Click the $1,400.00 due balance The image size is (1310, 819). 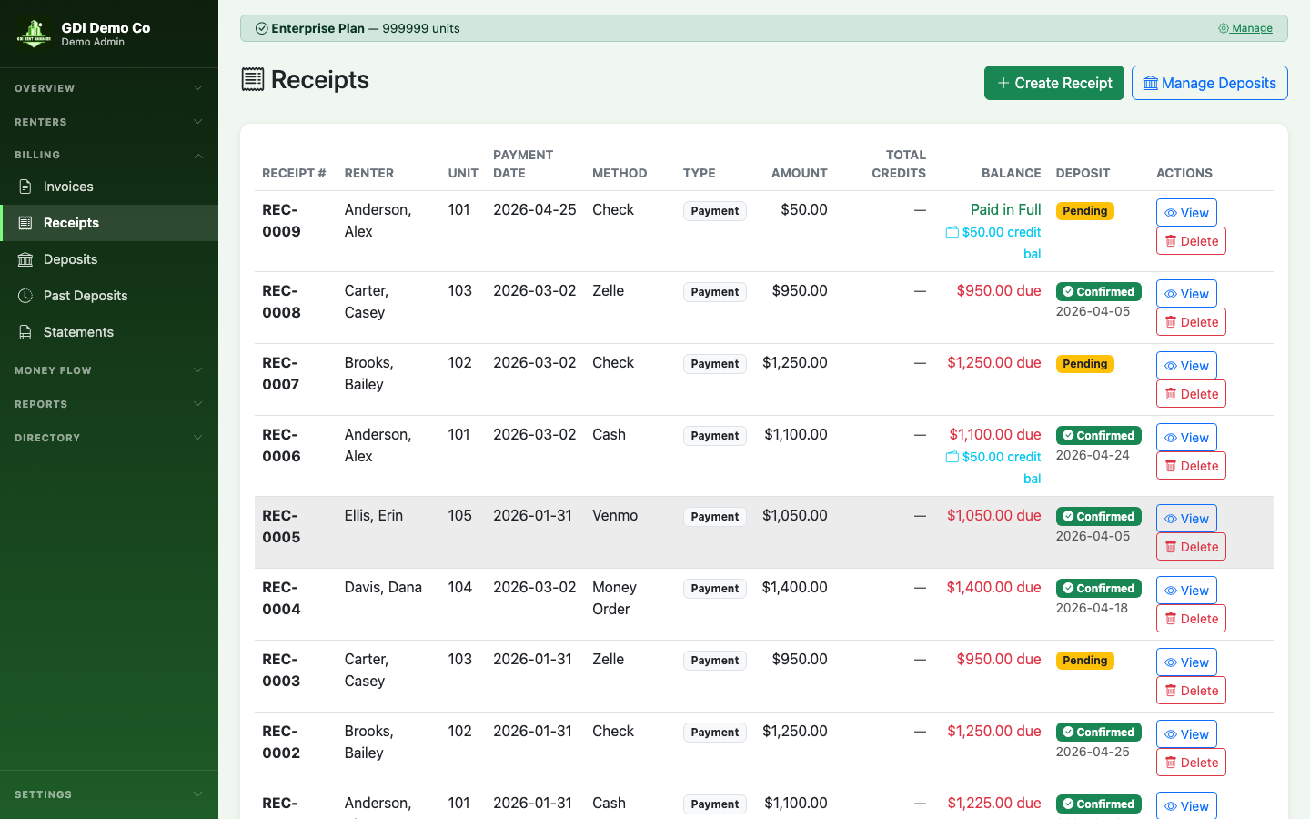[993, 587]
